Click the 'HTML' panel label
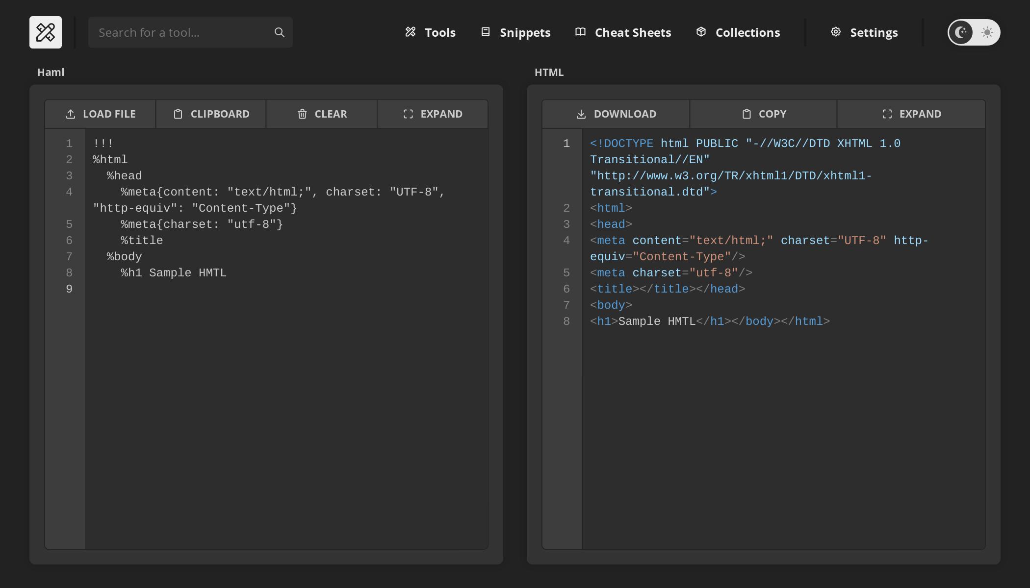 click(x=549, y=72)
